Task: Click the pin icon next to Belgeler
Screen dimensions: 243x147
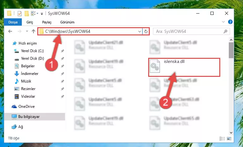Action: coord(63,66)
